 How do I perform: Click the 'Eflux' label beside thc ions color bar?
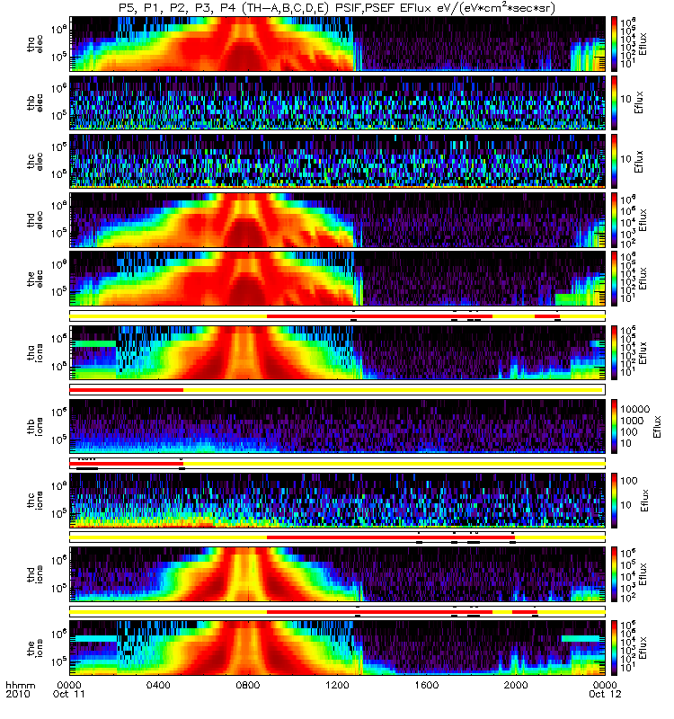tap(644, 501)
